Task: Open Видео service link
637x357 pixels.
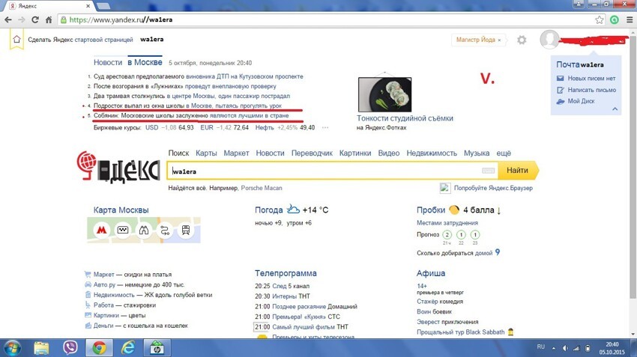Action: [x=388, y=153]
